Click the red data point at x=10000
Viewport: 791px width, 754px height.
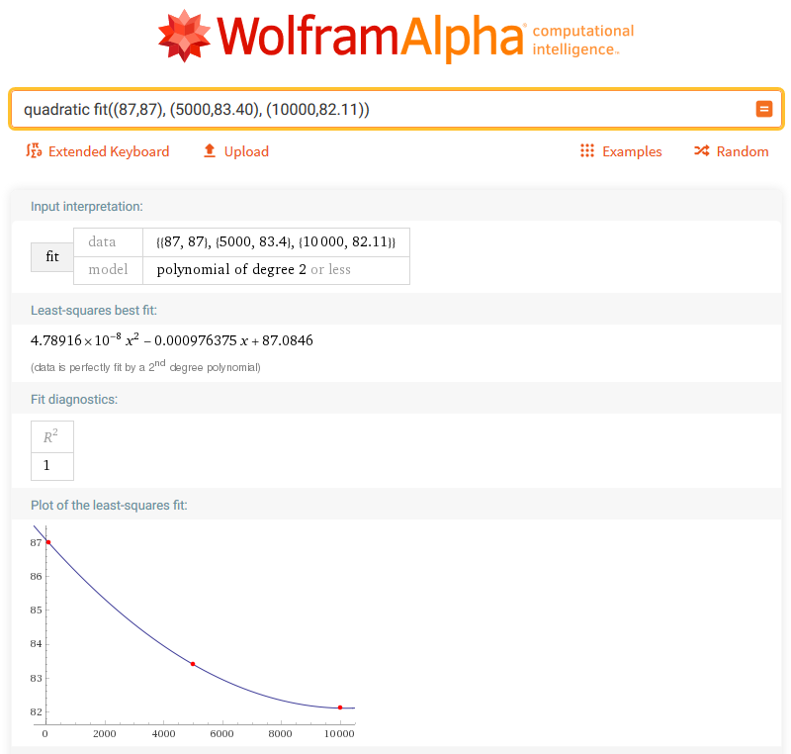click(340, 707)
